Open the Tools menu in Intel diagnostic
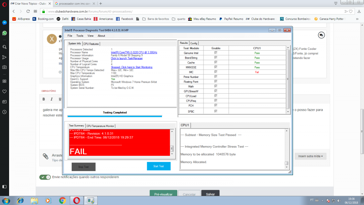The image size is (364, 205). pyautogui.click(x=80, y=36)
